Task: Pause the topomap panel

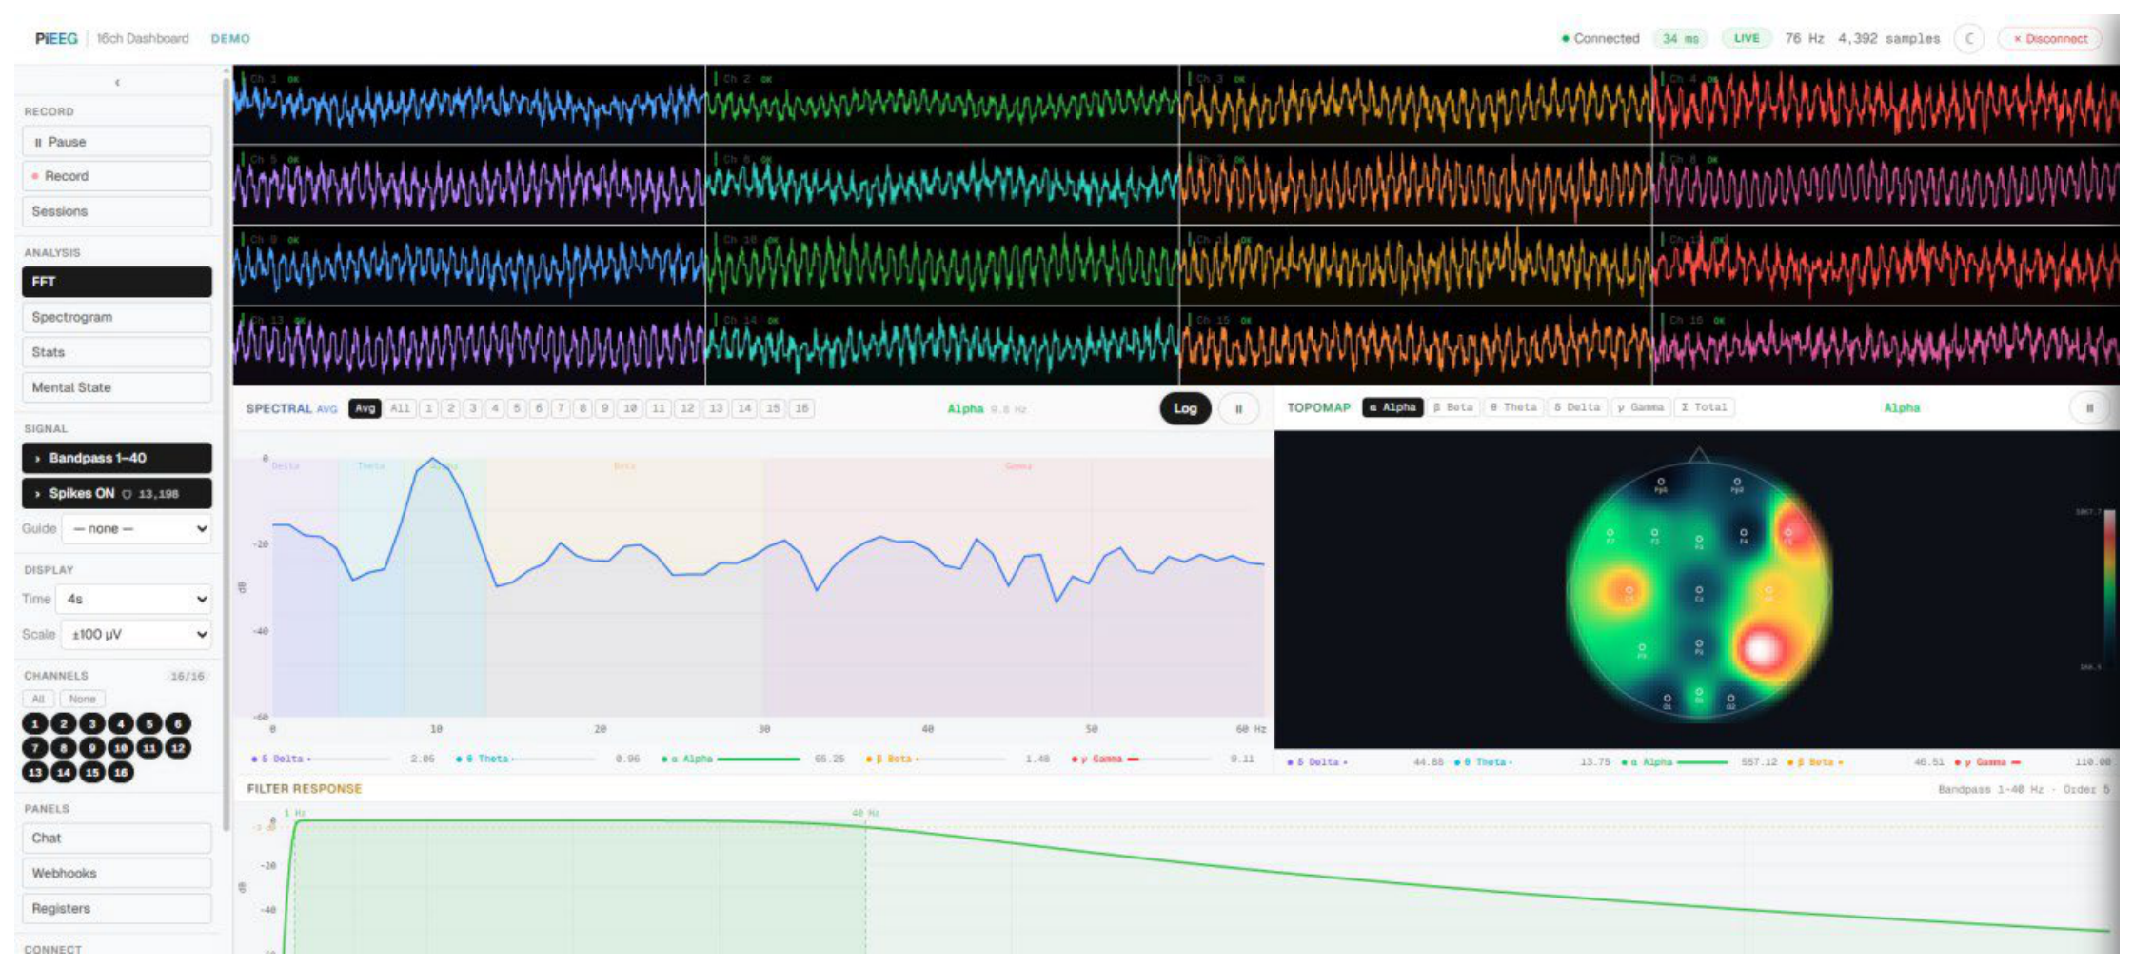Action: point(2089,407)
